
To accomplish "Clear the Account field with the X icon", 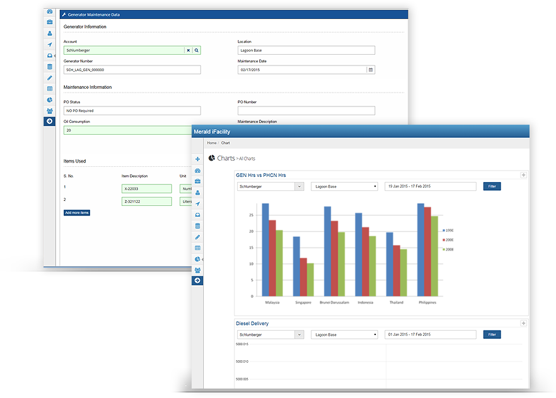I will point(188,50).
